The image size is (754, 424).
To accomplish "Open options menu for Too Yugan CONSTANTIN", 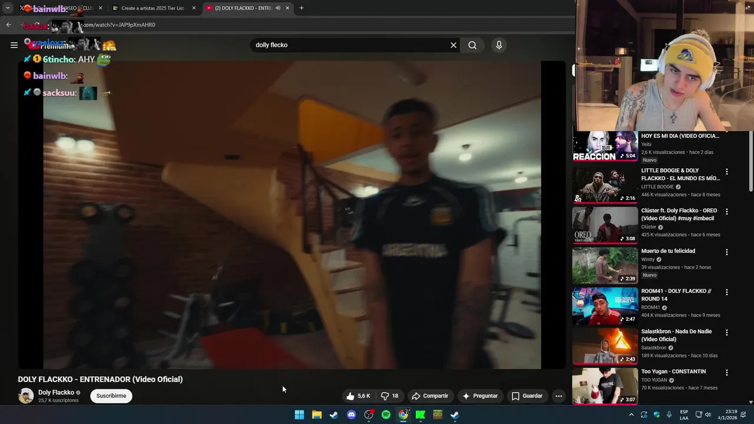I will [x=726, y=372].
